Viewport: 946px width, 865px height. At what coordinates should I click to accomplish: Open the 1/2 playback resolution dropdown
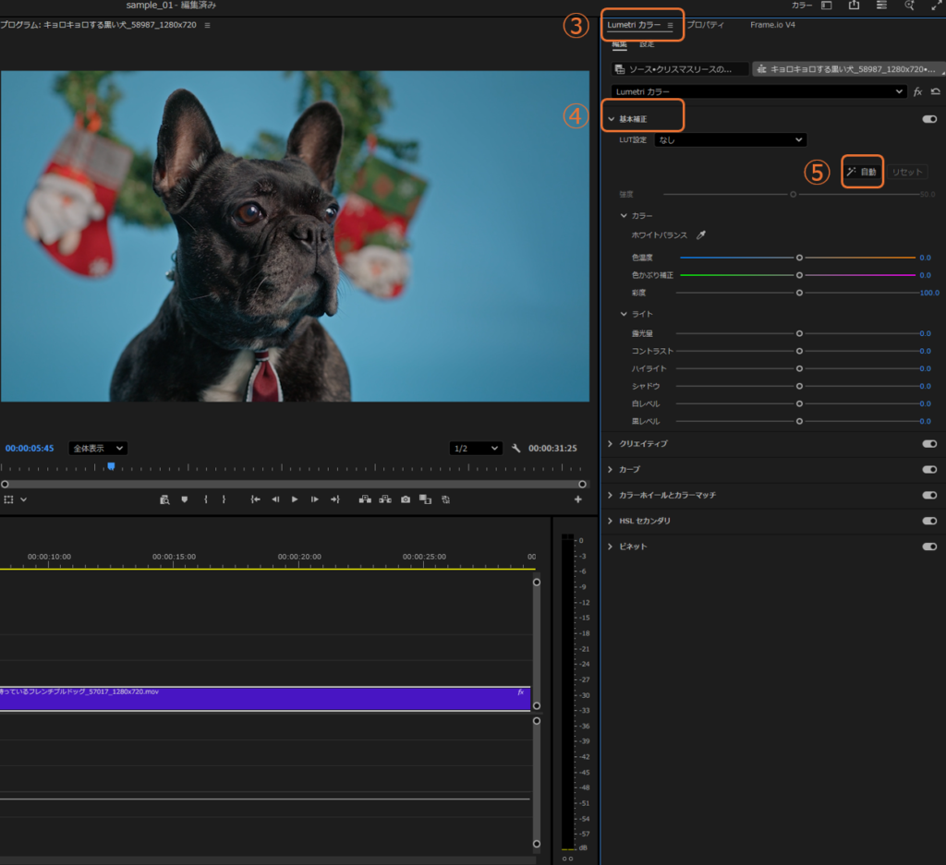(x=476, y=449)
